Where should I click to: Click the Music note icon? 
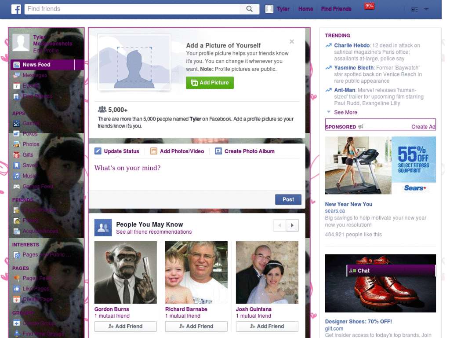click(x=16, y=176)
